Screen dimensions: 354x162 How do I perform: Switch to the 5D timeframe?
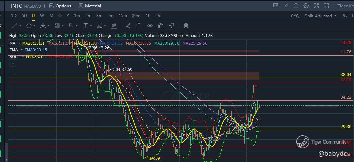24,16
